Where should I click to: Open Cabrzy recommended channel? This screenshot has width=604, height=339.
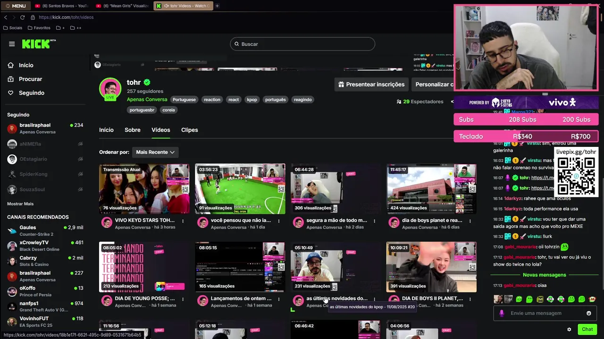45,261
